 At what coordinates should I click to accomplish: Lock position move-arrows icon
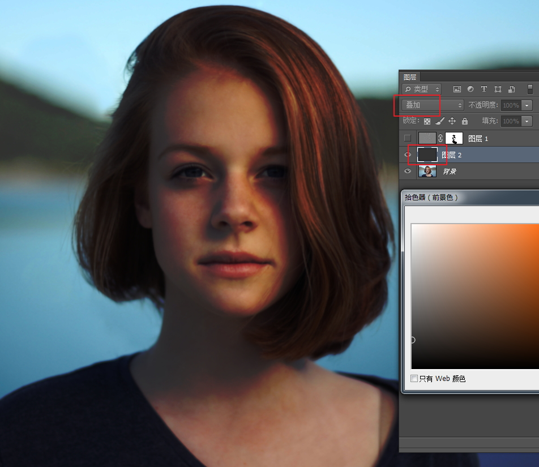(452, 121)
